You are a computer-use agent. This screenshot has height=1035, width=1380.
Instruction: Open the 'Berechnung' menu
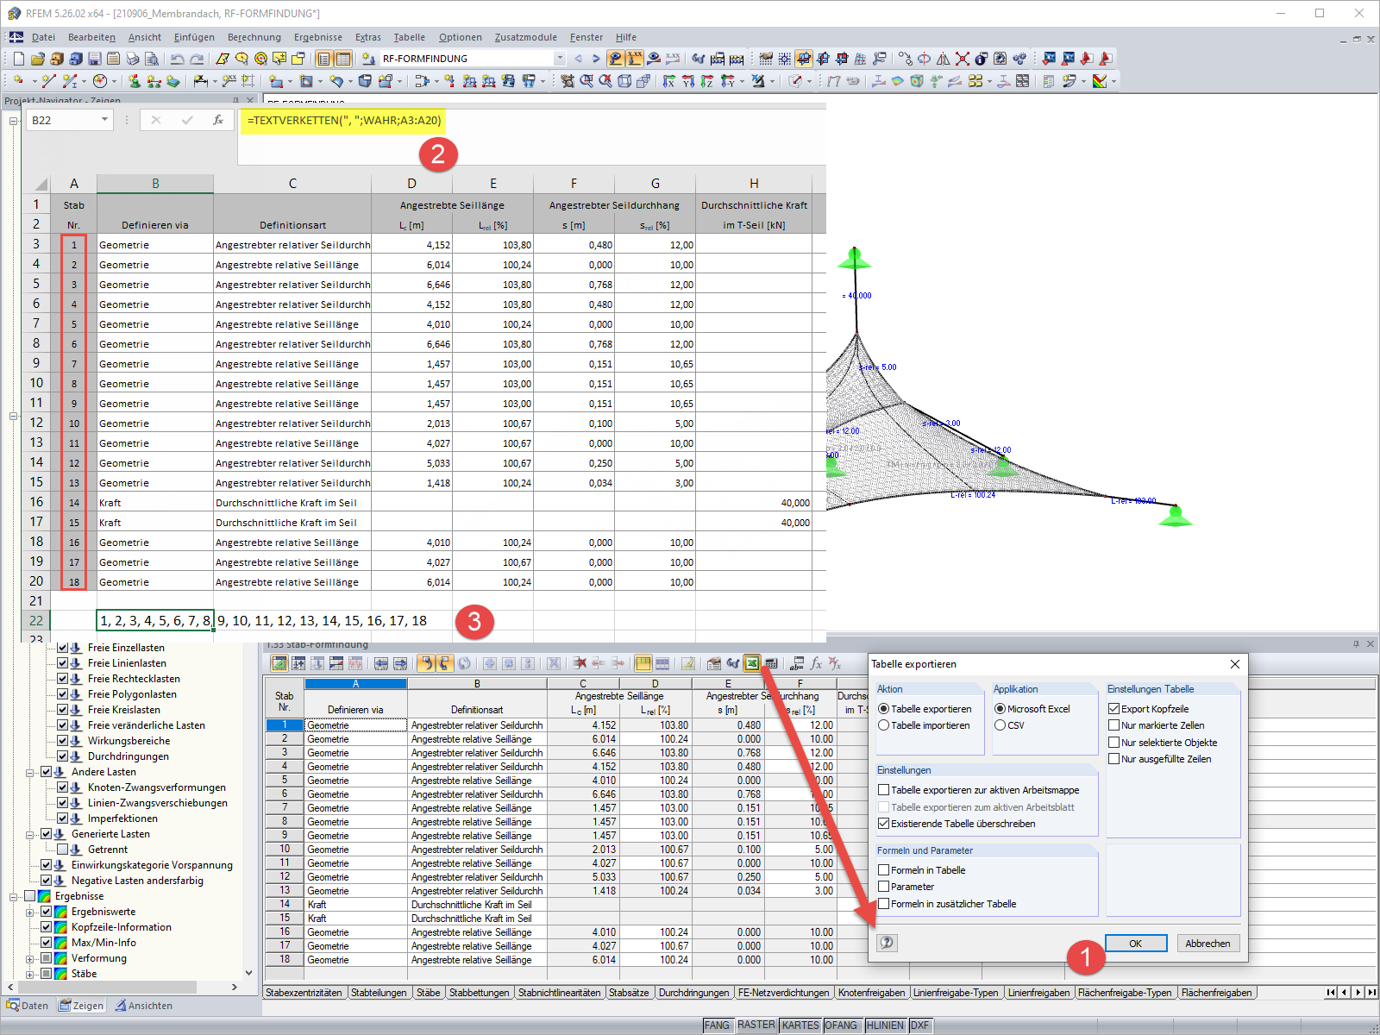pos(254,37)
